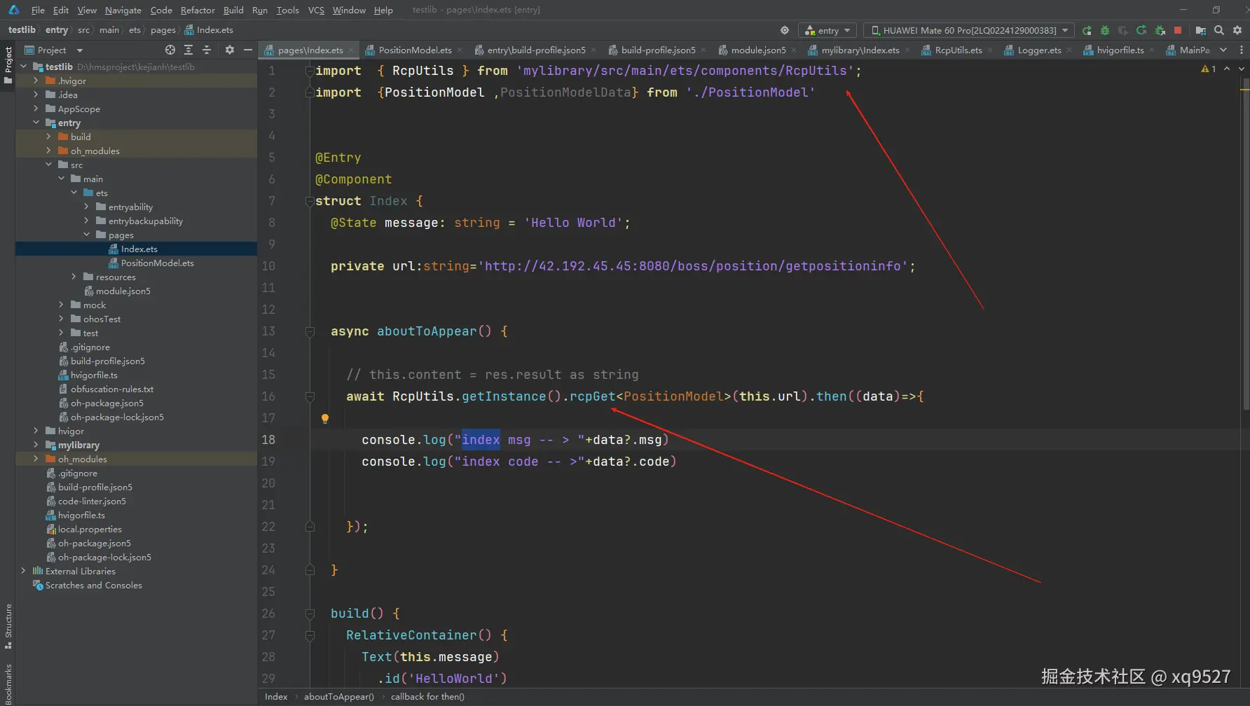This screenshot has height=706, width=1250.
Task: Open the Build menu
Action: 233,10
